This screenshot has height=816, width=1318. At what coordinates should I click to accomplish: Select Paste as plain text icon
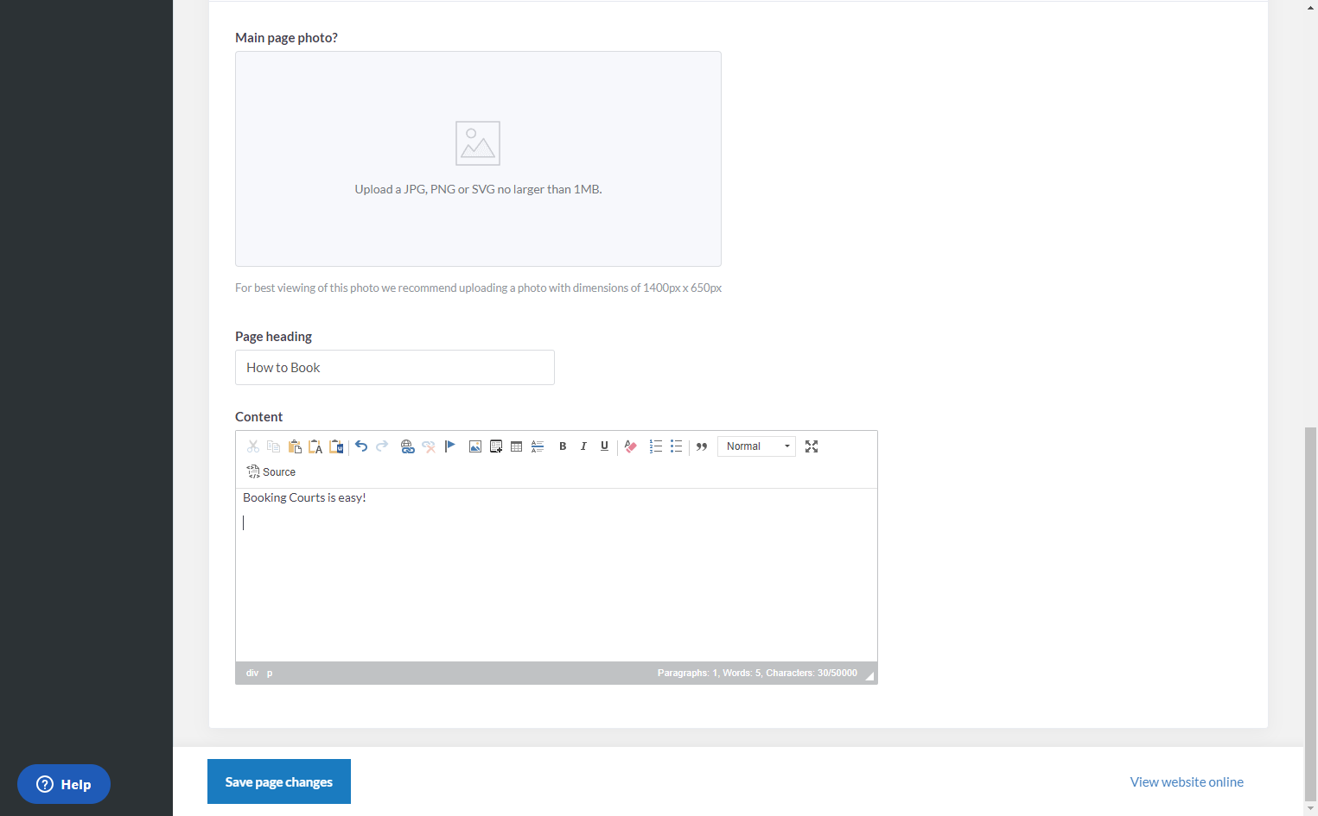[x=315, y=446]
